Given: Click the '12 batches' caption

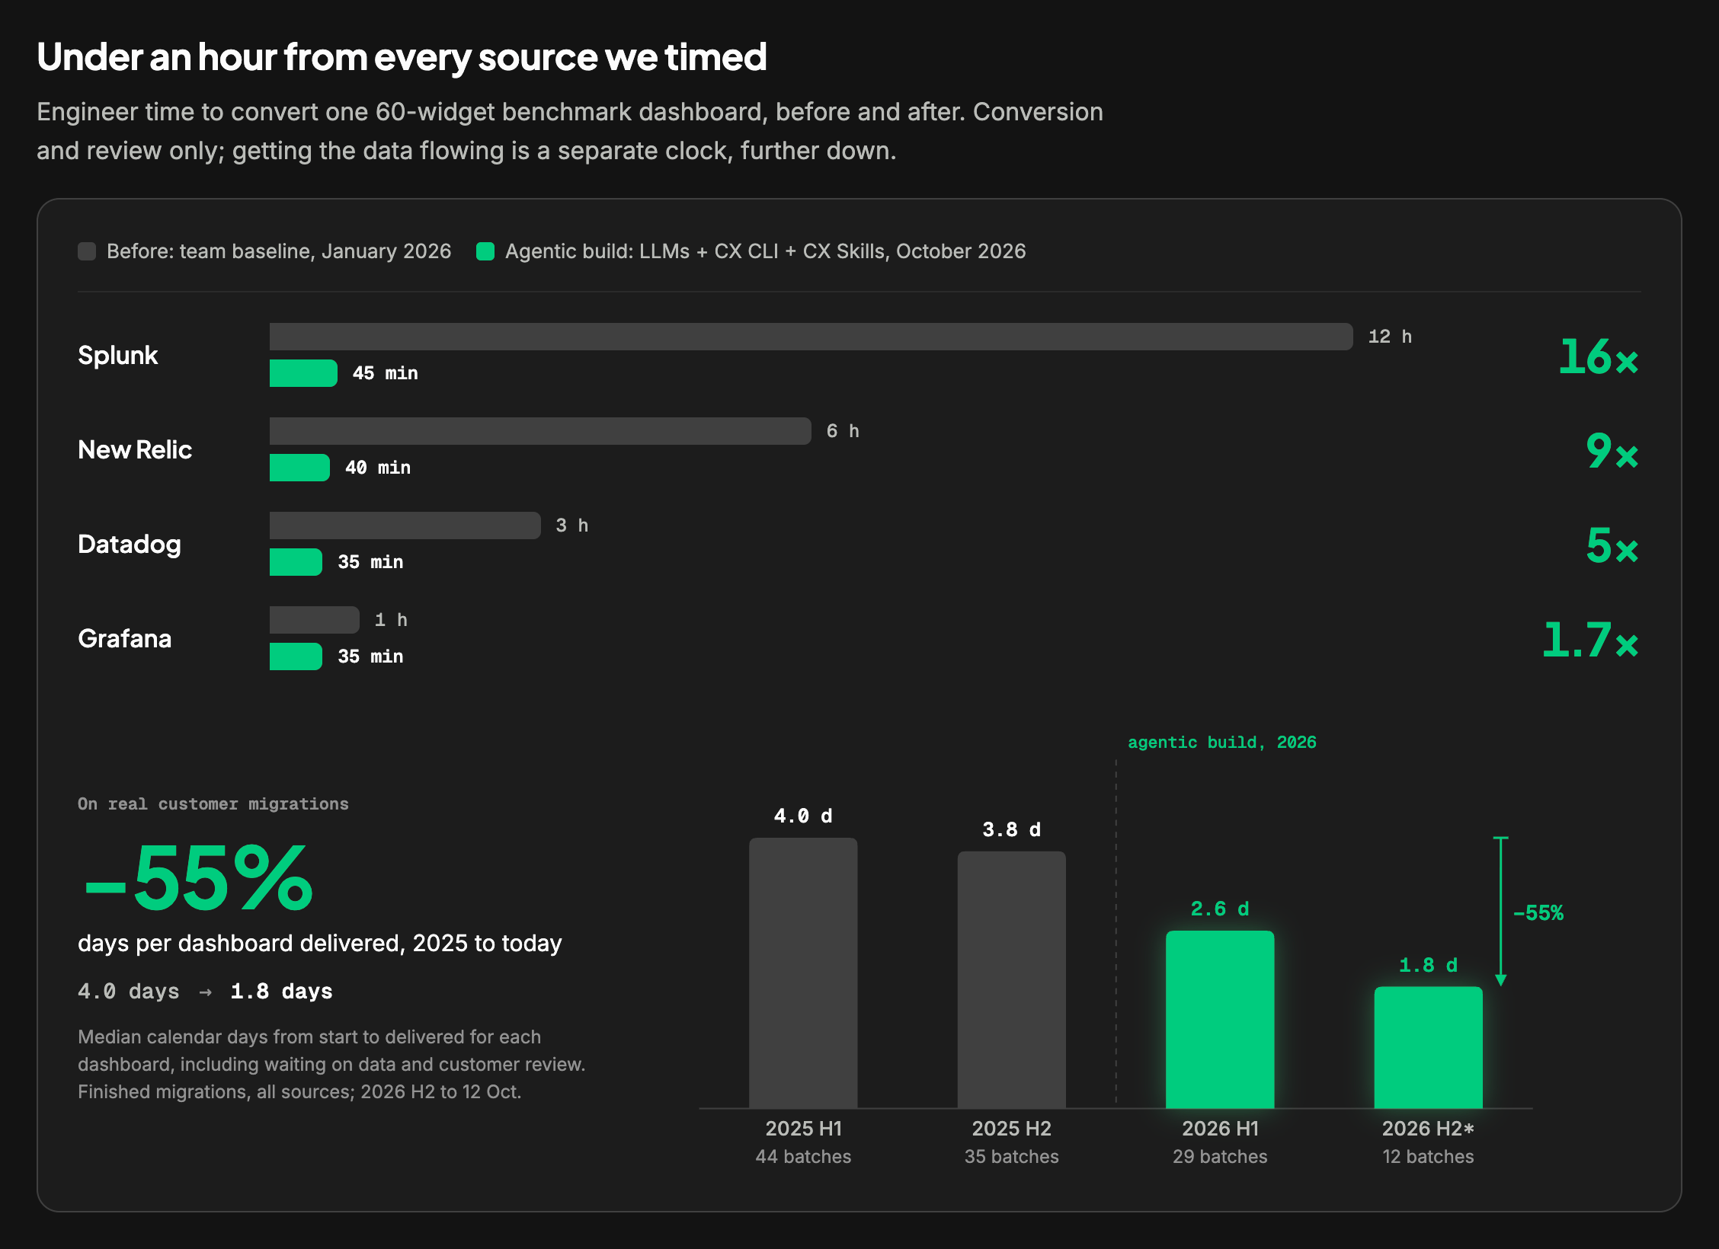Looking at the screenshot, I should [x=1429, y=1156].
